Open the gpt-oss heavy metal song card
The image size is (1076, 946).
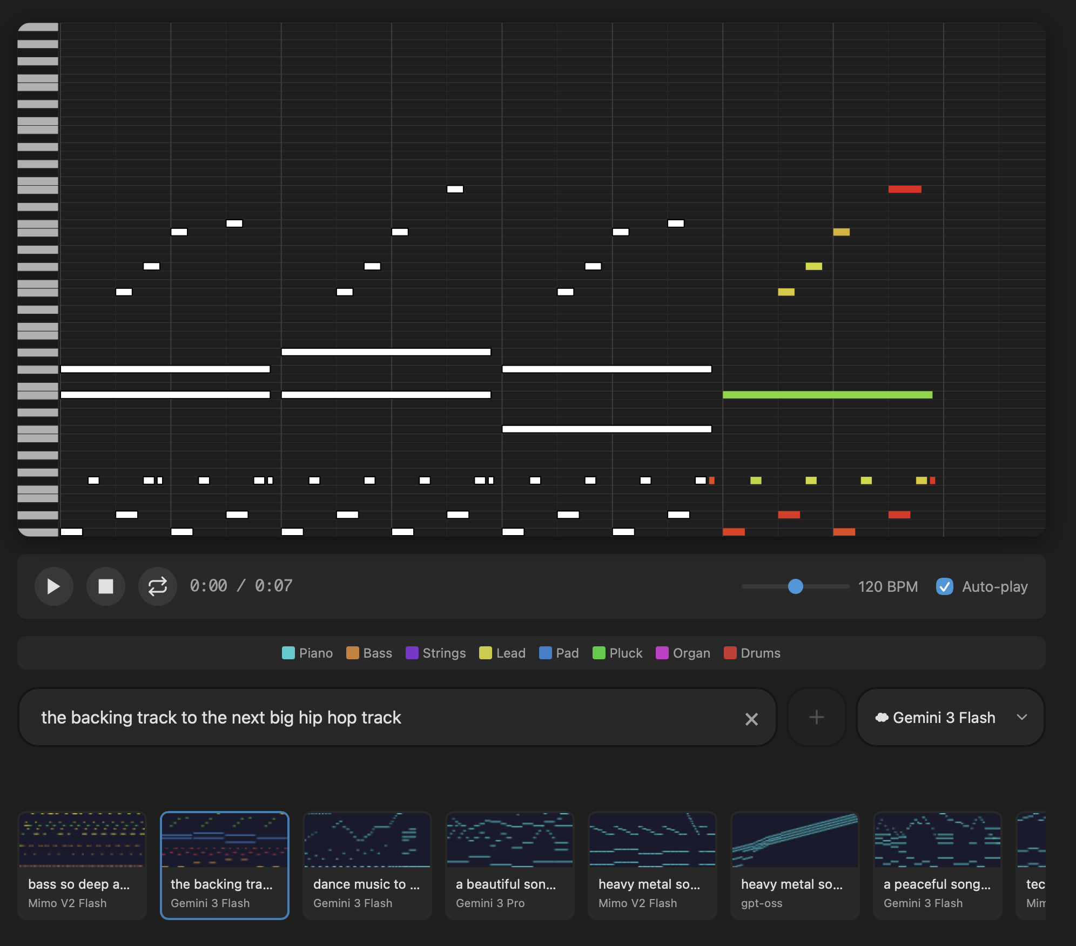(x=795, y=864)
